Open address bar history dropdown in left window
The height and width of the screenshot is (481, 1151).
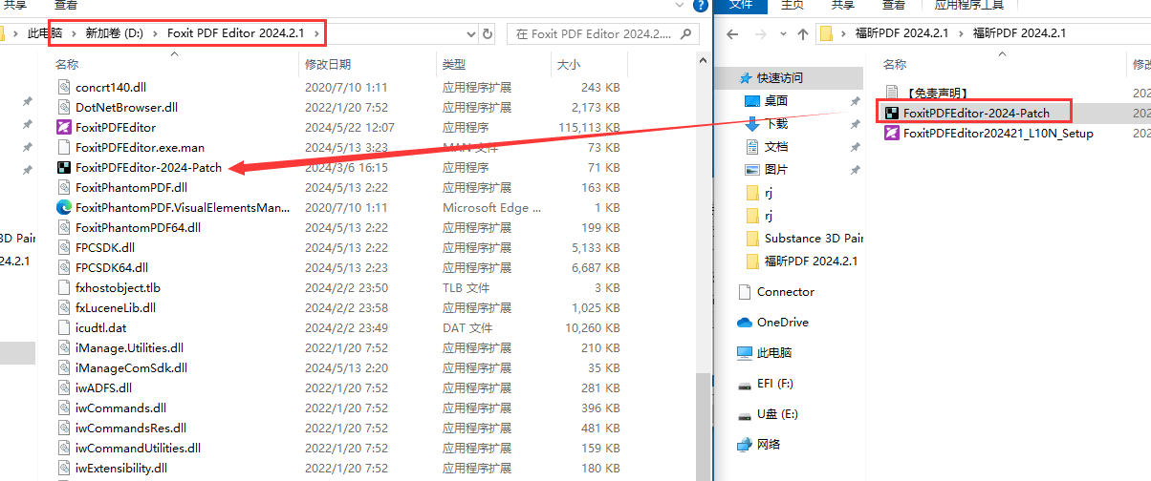coord(470,33)
